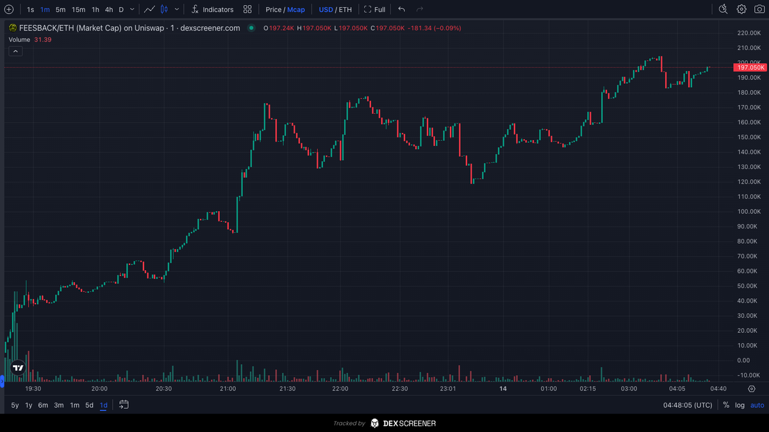This screenshot has width=769, height=432.
Task: Select the candlestick chart style icon
Action: coord(164,10)
